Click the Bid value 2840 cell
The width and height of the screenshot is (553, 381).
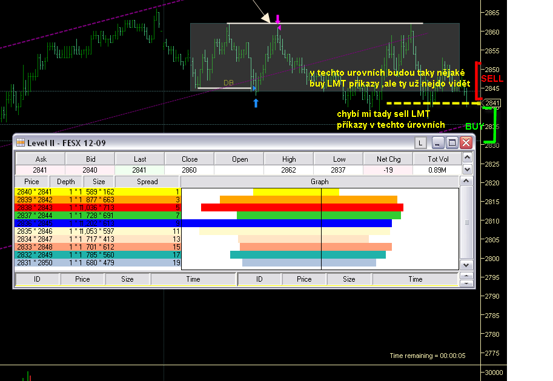click(90, 170)
